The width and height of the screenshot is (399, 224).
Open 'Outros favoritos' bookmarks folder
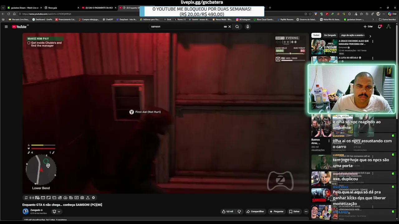tap(387, 20)
